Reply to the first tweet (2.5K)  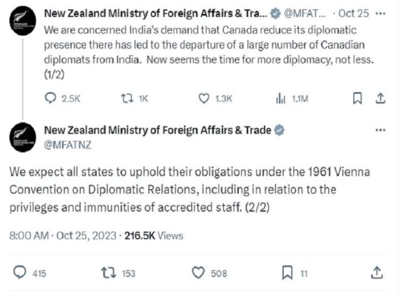51,99
